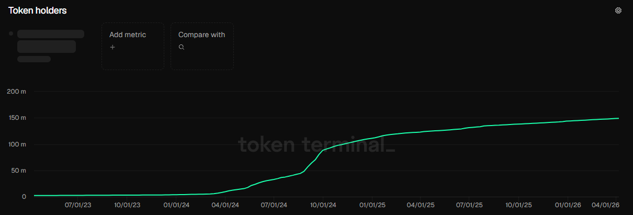Click the top loading placeholder bar
The height and width of the screenshot is (215, 633).
tap(51, 34)
